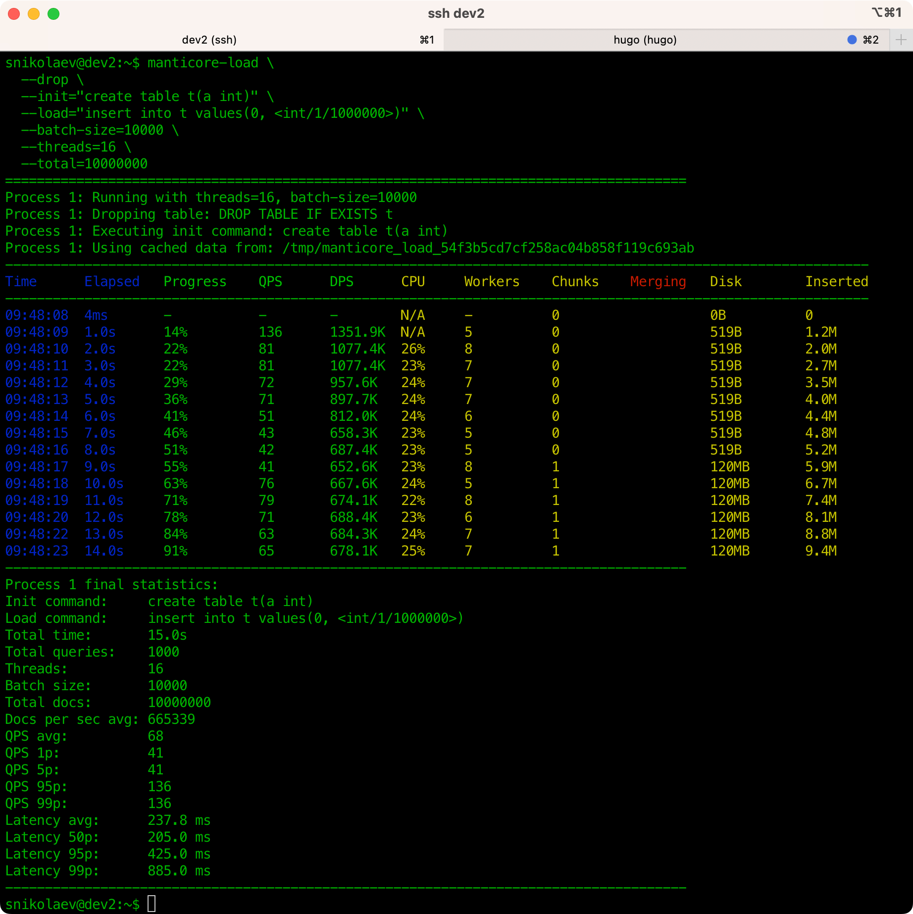913x914 pixels.
Task: Click the 'Executing init command' log line
Action: (227, 231)
